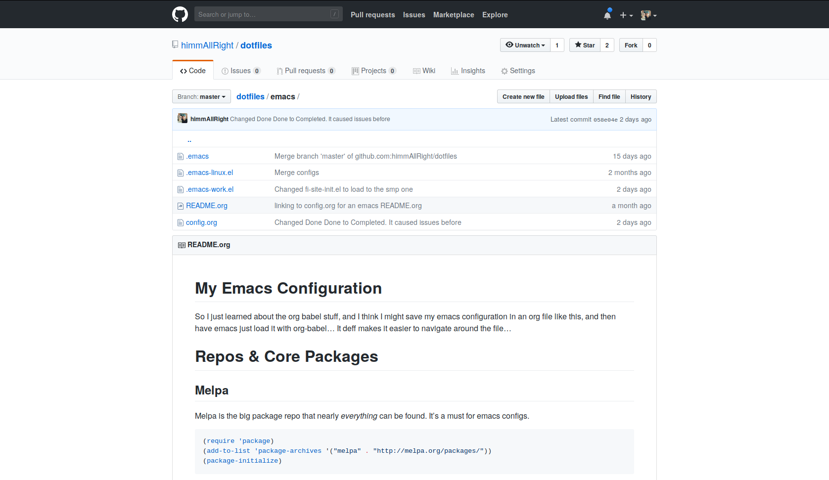Click the himmAllRight avatar in commit bar
The height and width of the screenshot is (480, 829).
(x=183, y=119)
